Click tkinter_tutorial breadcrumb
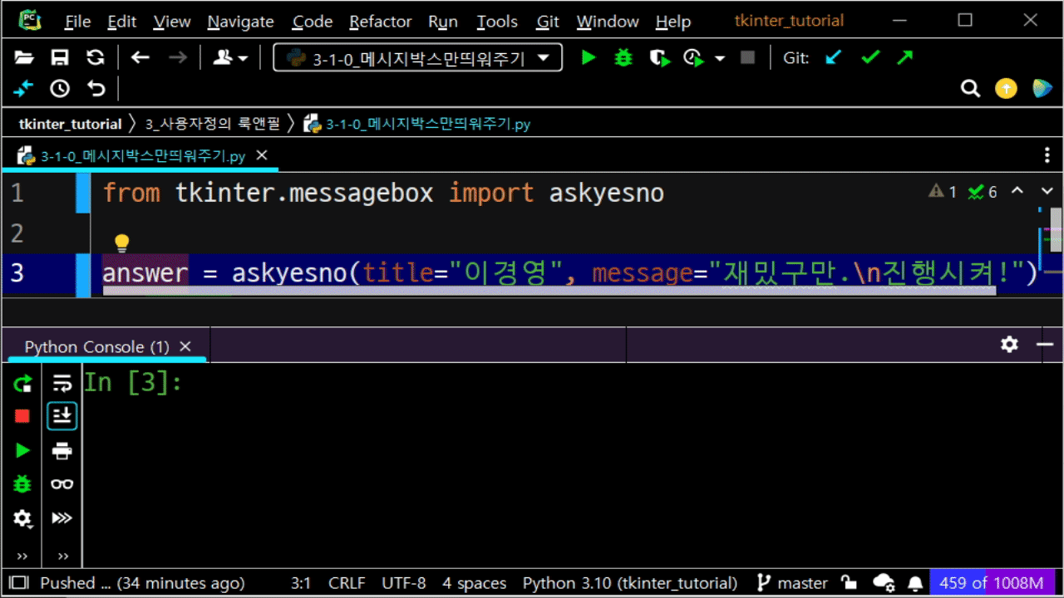The height and width of the screenshot is (598, 1064). (71, 124)
